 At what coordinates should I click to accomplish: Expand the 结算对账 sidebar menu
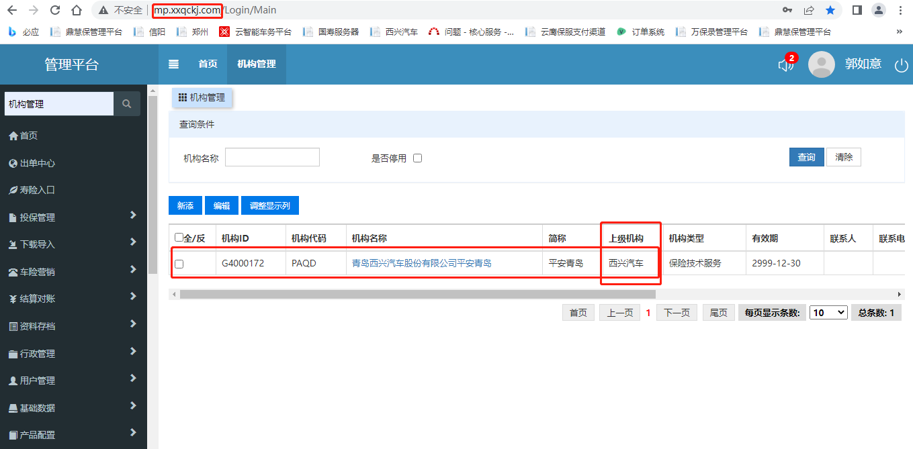(73, 299)
